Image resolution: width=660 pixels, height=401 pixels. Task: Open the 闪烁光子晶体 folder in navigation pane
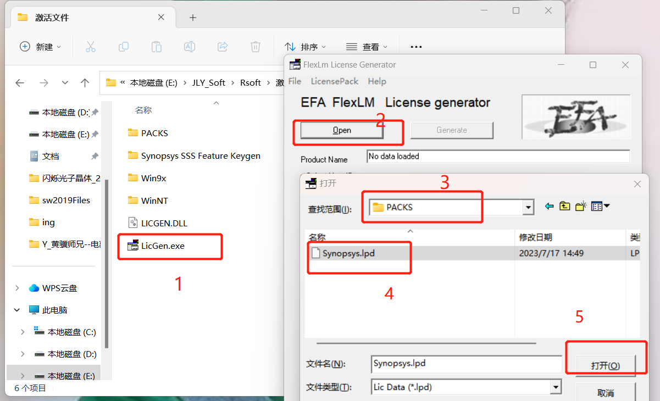coord(64,178)
